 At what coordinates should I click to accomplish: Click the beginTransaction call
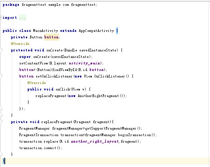pyautogui.click(x=135, y=135)
